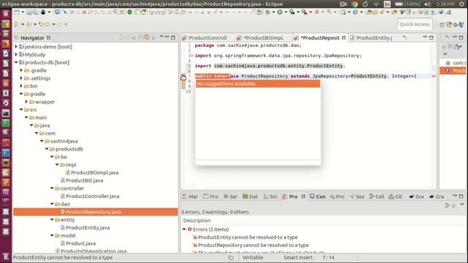
Task: Click the green circle relaunch icon
Action: tap(129, 12)
